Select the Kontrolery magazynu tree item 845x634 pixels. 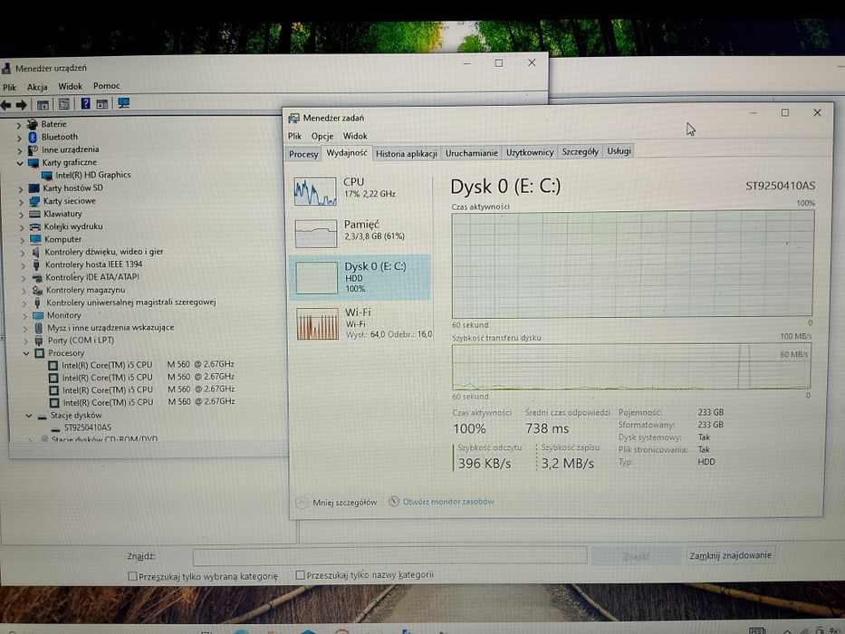click(x=85, y=290)
